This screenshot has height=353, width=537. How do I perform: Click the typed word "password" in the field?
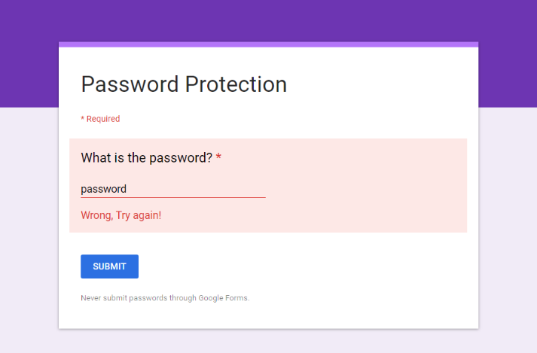click(103, 189)
